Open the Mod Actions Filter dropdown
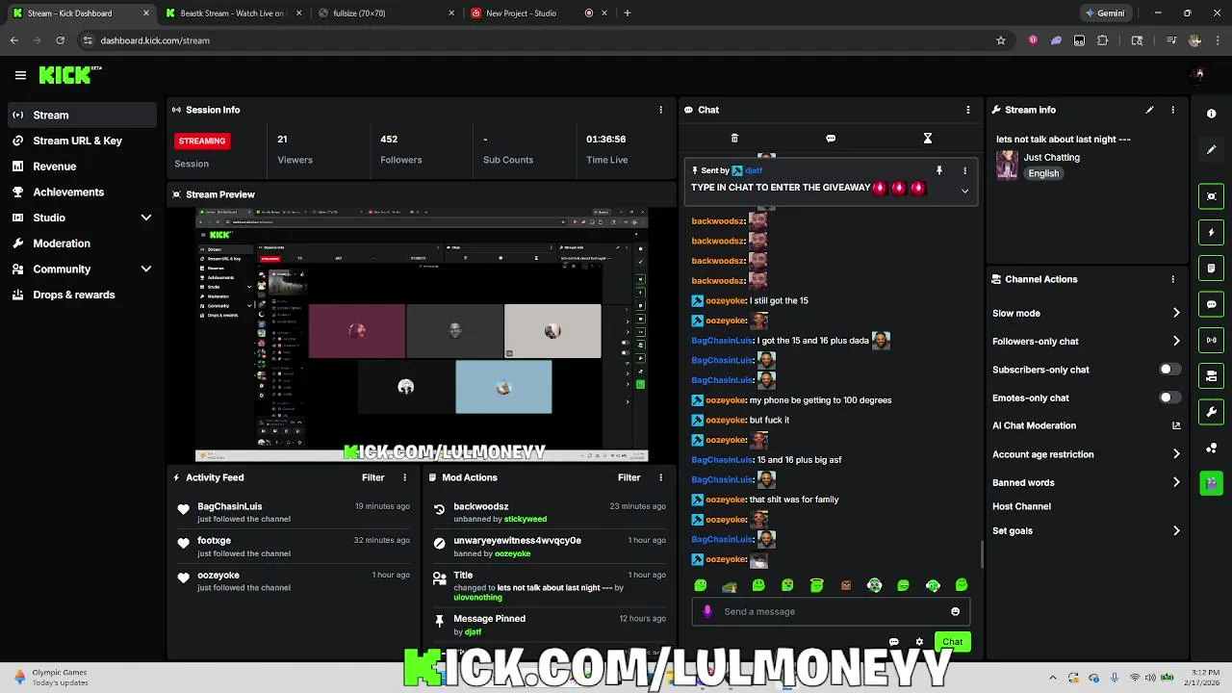 (x=629, y=477)
